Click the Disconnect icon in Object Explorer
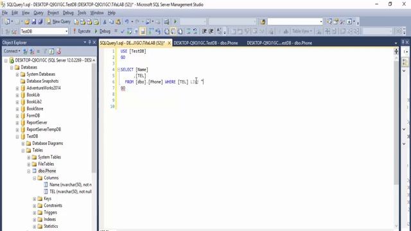This screenshot has width=411, height=231. [x=32, y=51]
